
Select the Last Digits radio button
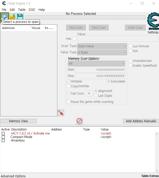[x=96, y=96]
